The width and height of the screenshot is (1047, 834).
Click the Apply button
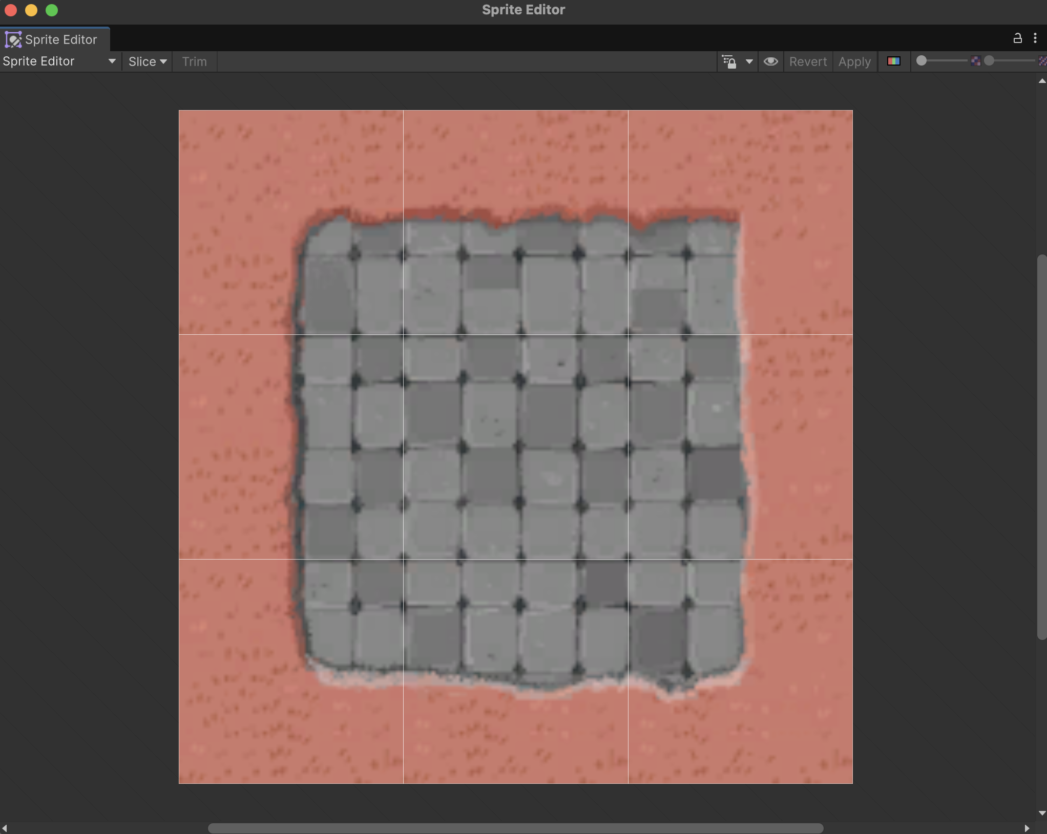pyautogui.click(x=854, y=61)
